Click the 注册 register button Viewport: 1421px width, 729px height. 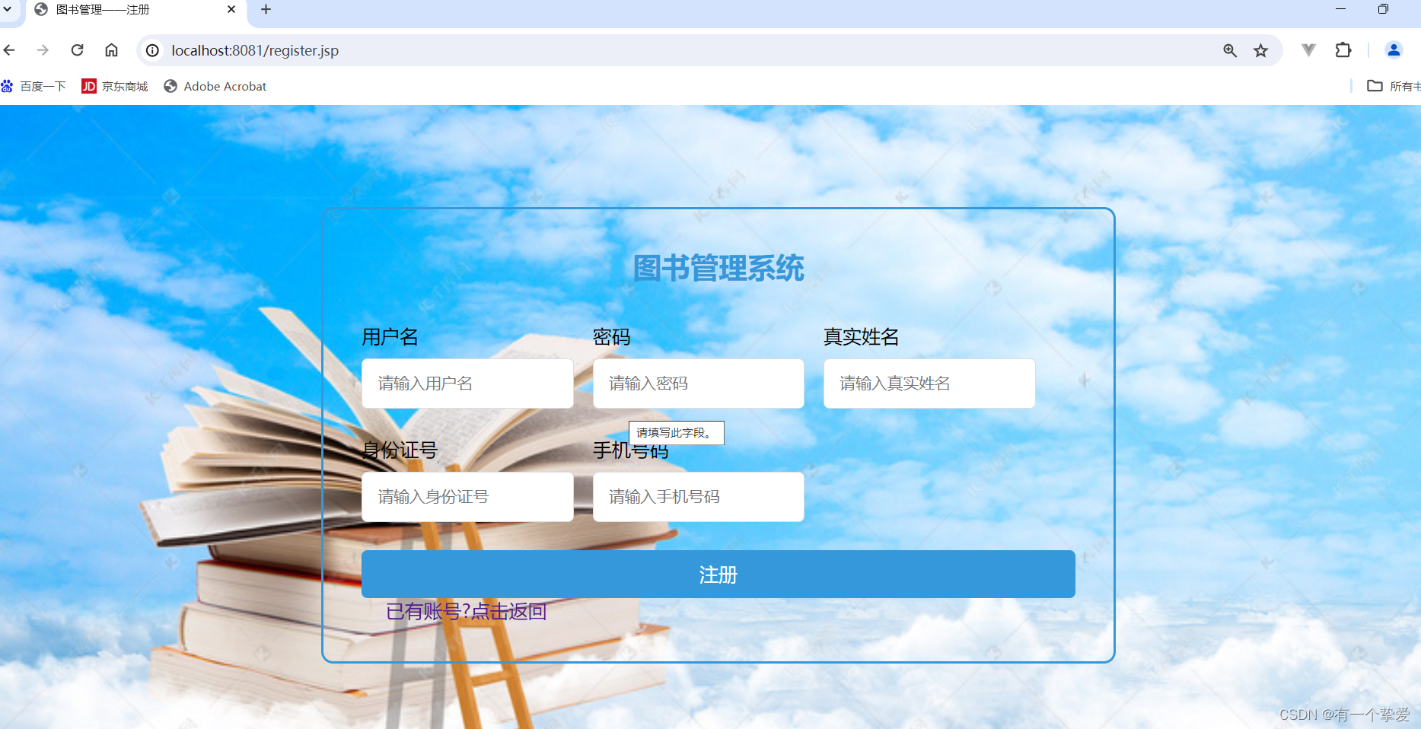(x=718, y=575)
